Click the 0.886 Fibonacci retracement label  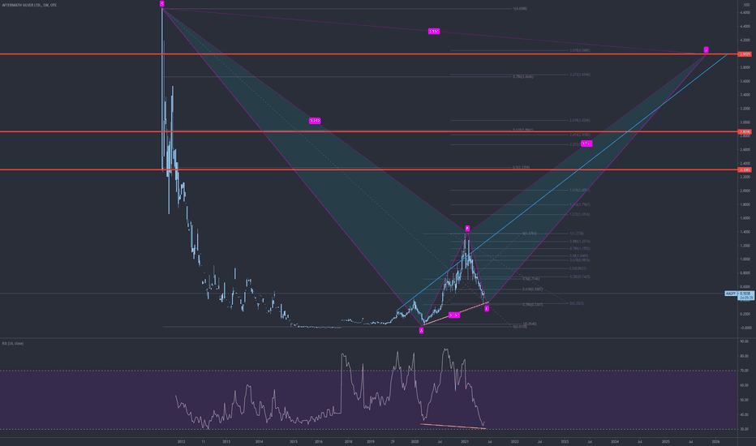pos(579,242)
